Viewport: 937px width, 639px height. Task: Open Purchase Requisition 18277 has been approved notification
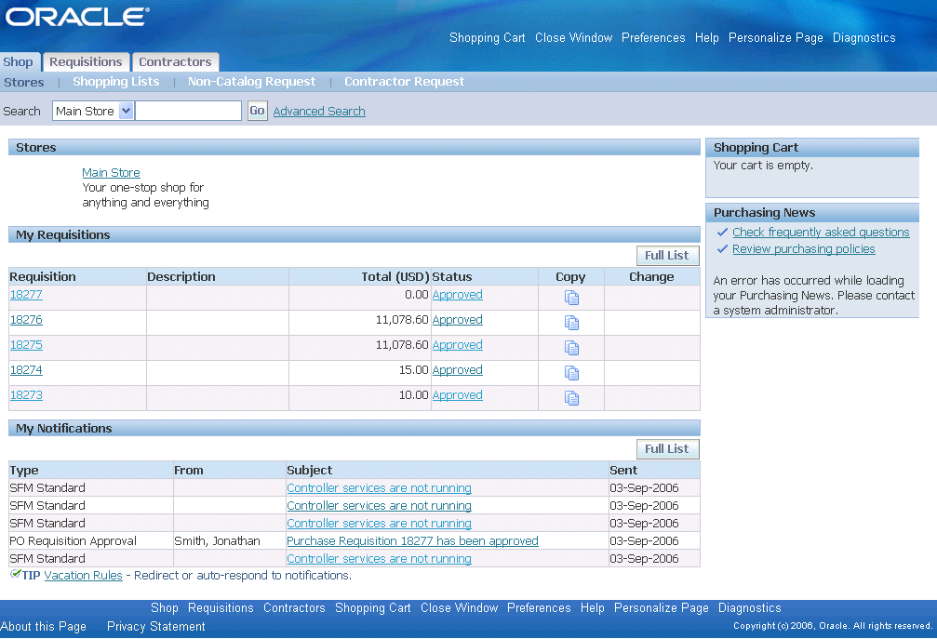[412, 541]
